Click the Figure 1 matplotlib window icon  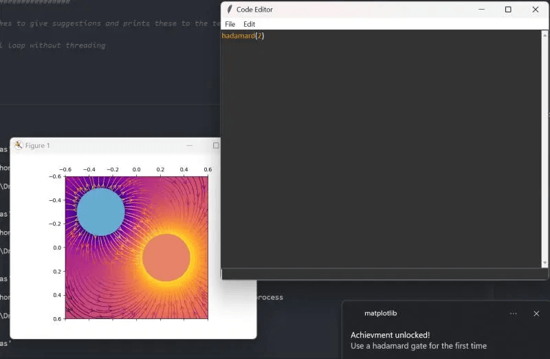tap(19, 145)
